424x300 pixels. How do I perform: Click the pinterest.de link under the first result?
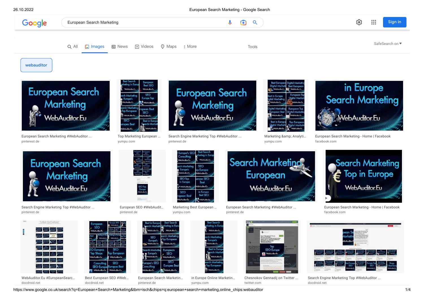(30, 141)
